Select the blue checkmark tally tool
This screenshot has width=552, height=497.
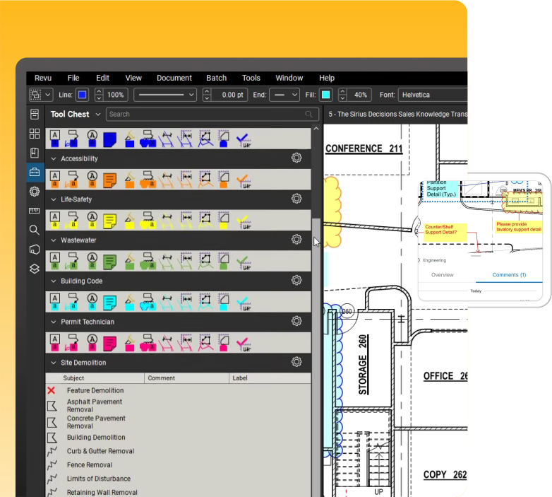(x=244, y=139)
